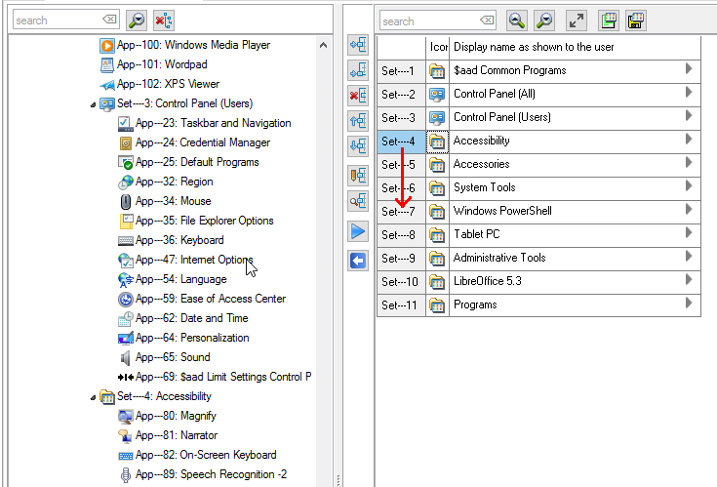Click the green floppy disk save icon
Screen dimensions: 717x487
(609, 20)
